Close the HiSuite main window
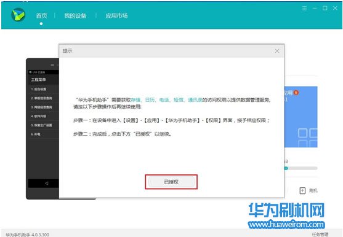343x237 pixels. tap(335, 8)
